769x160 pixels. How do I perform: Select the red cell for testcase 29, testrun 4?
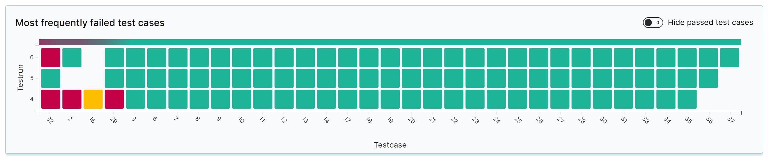tap(114, 99)
